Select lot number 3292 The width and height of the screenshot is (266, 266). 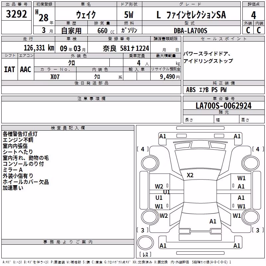pos(16,14)
